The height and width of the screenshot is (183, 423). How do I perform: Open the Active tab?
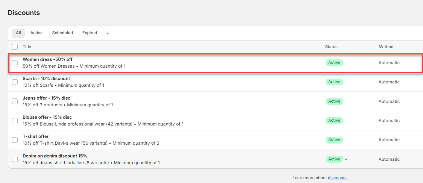(x=36, y=33)
